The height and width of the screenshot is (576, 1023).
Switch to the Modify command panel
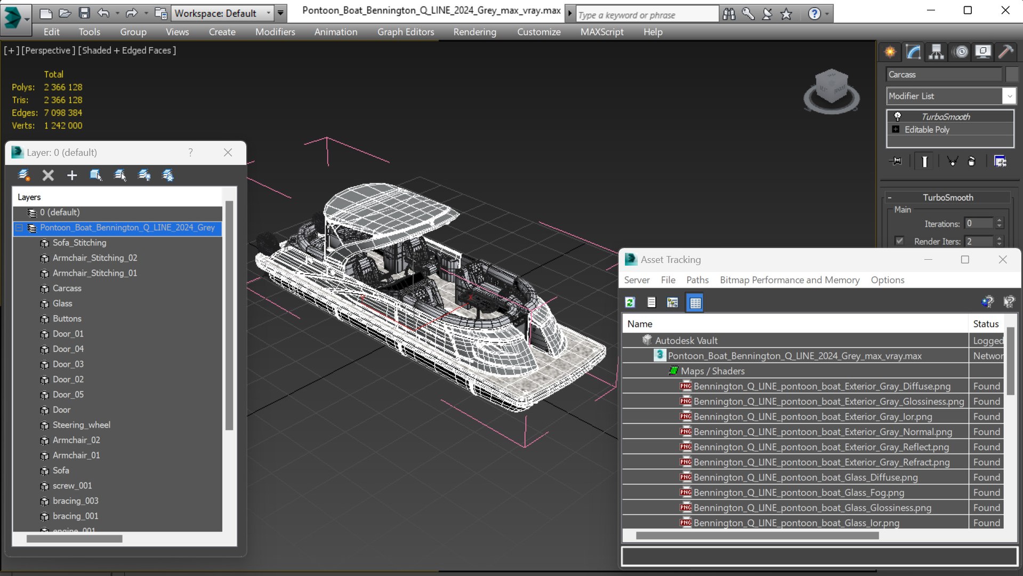point(913,52)
